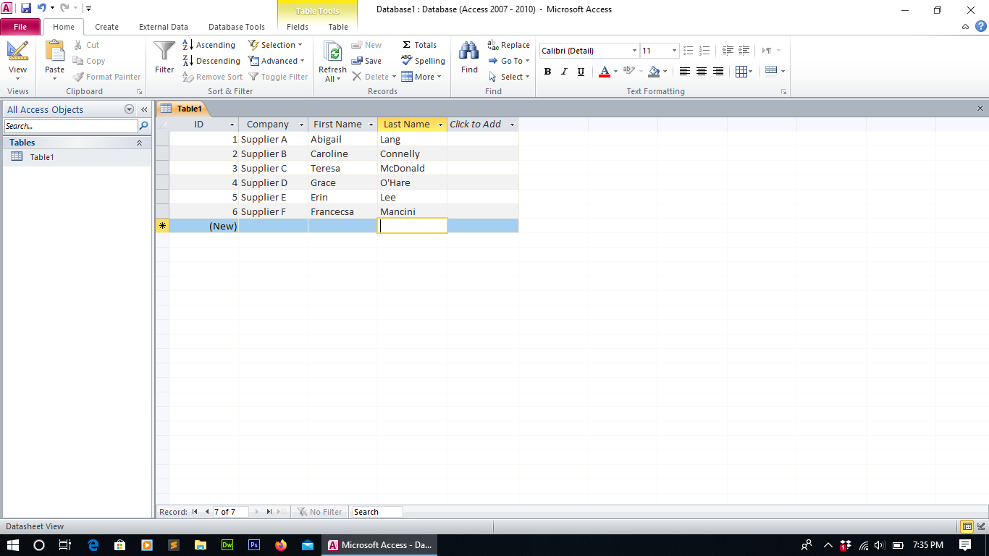The height and width of the screenshot is (556, 989).
Task: Open the Company column dropdown arrow
Action: pyautogui.click(x=302, y=125)
